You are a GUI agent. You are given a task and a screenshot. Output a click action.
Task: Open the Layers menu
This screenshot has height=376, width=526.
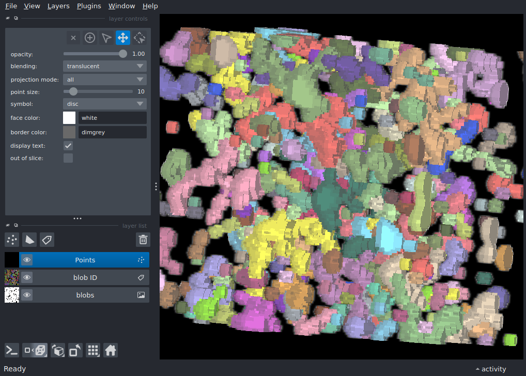coord(58,6)
